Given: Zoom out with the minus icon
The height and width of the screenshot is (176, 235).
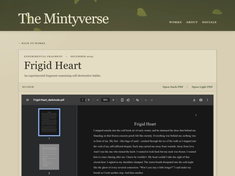Looking at the screenshot, I should point(97,100).
